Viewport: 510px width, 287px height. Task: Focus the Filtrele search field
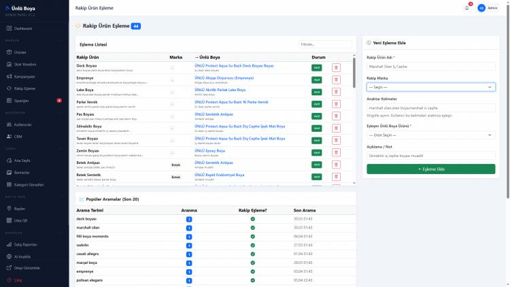(x=325, y=44)
